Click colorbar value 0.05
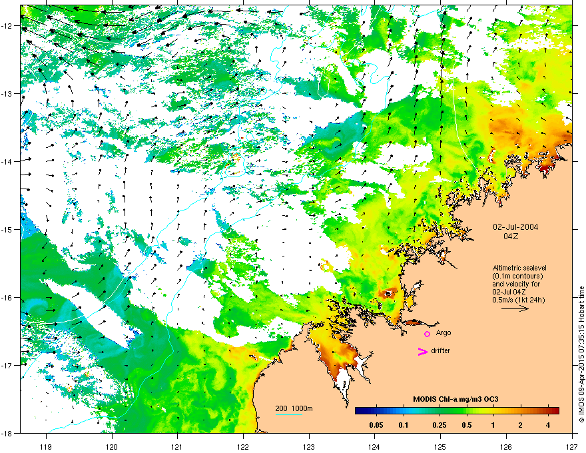 click(x=376, y=425)
